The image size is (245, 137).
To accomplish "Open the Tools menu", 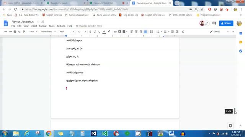I will (x=52, y=26).
